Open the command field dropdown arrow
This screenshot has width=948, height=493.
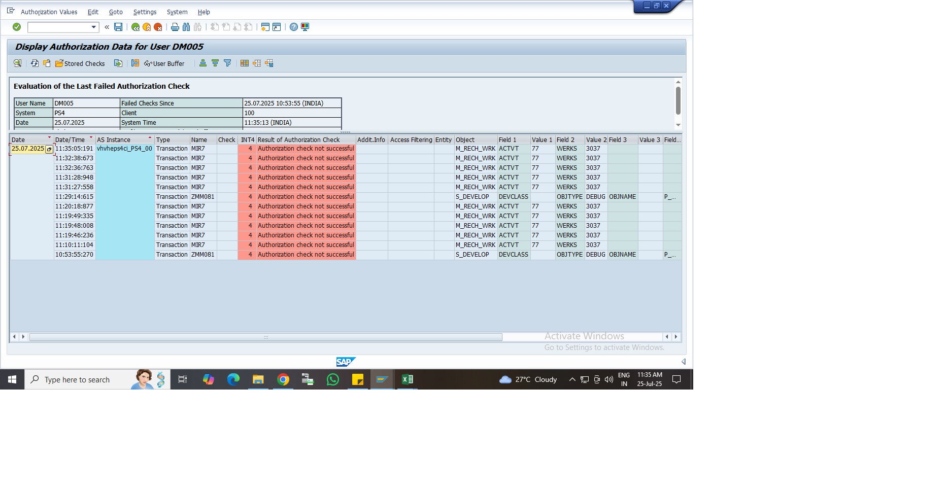tap(93, 27)
